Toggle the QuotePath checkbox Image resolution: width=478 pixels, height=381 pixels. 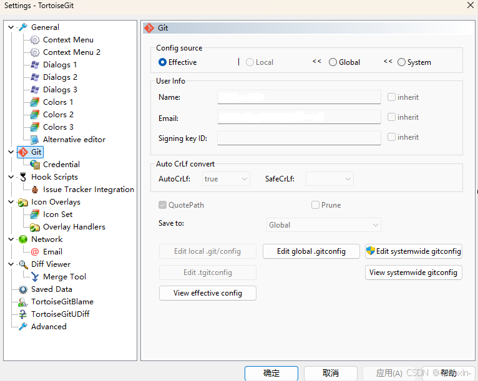[x=162, y=205]
